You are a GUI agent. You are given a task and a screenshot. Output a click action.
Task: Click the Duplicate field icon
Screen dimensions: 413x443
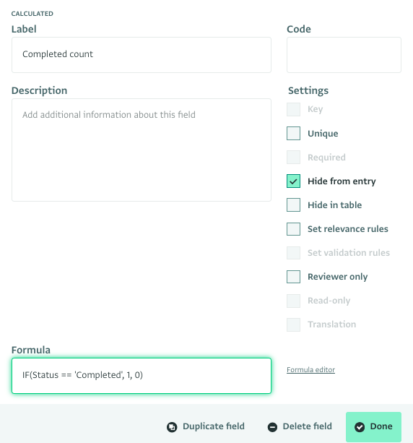click(x=172, y=427)
